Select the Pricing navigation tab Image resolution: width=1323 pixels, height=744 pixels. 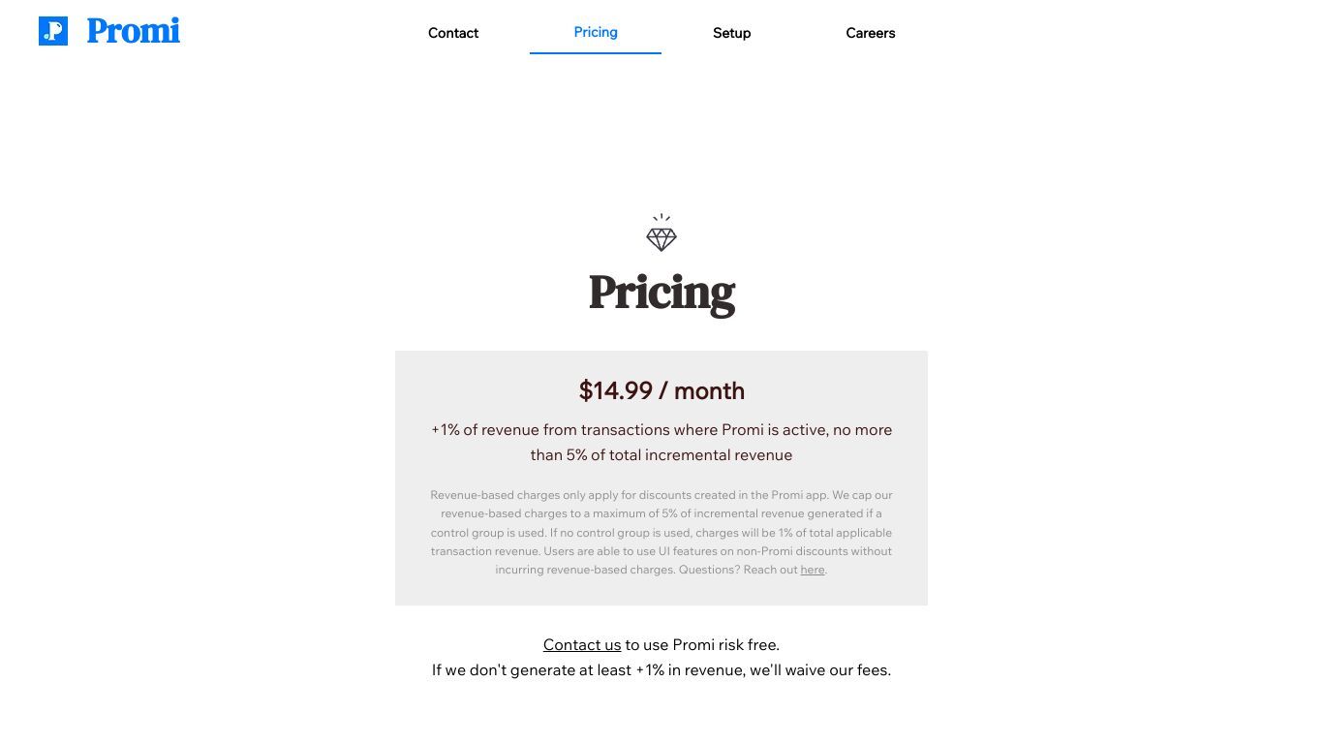[596, 32]
